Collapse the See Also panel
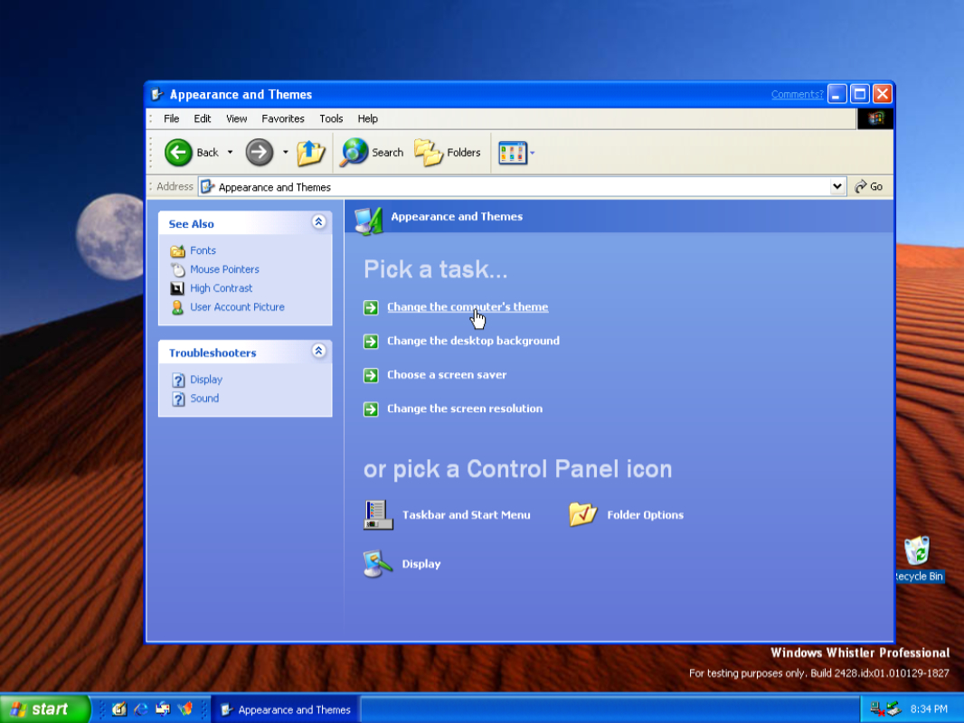The image size is (964, 723). [x=318, y=222]
